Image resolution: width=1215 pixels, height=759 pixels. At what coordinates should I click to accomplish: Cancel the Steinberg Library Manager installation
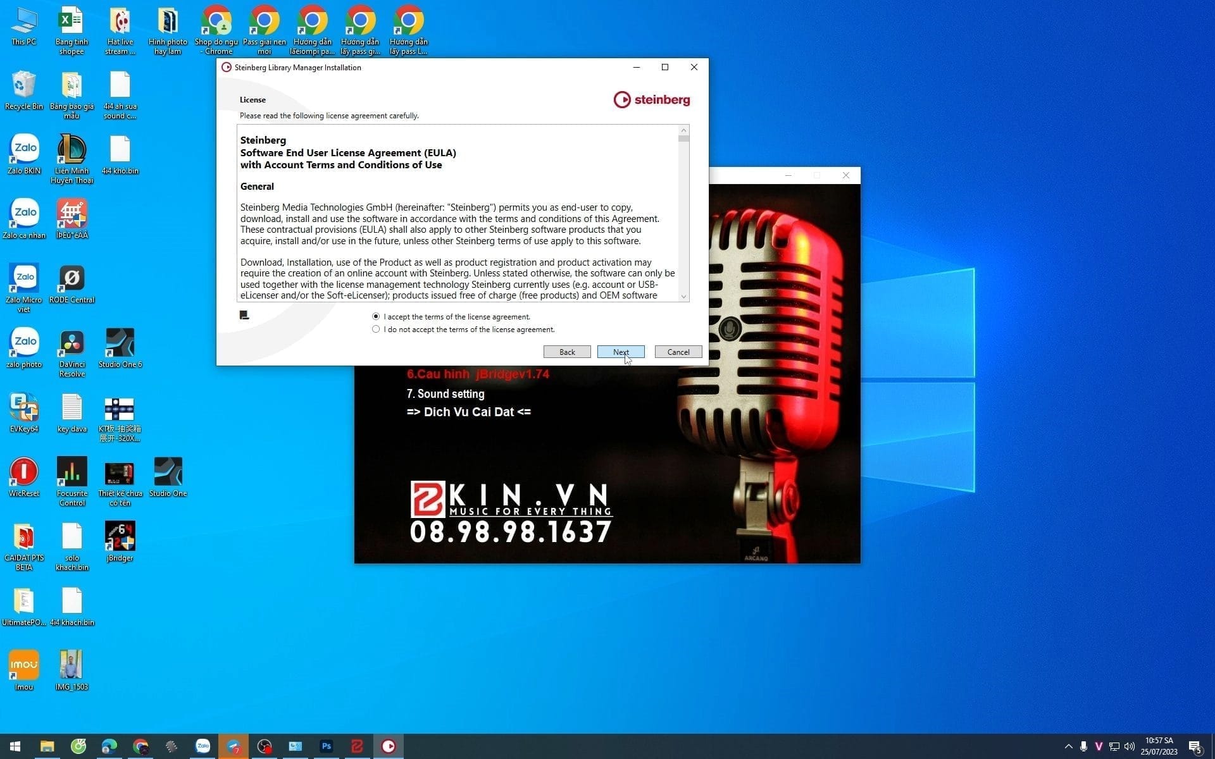pos(677,352)
